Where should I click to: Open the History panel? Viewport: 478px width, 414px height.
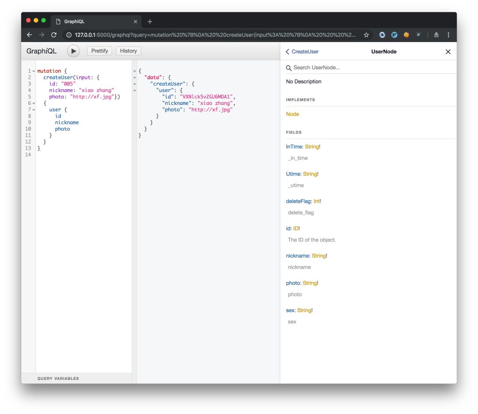click(x=128, y=51)
